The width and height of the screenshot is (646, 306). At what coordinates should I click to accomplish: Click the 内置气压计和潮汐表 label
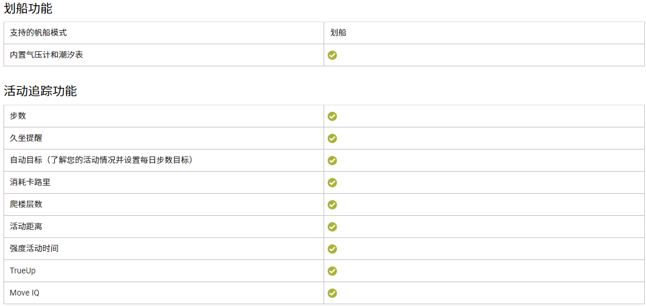pos(46,55)
